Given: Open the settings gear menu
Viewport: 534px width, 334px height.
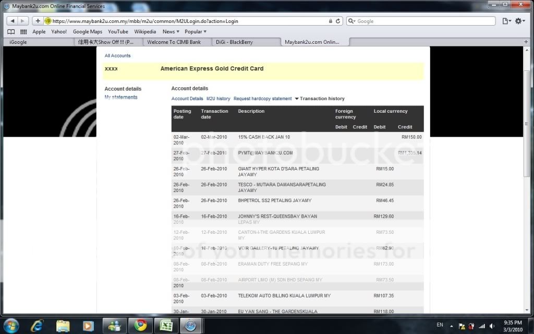Looking at the screenshot, I should pos(519,21).
